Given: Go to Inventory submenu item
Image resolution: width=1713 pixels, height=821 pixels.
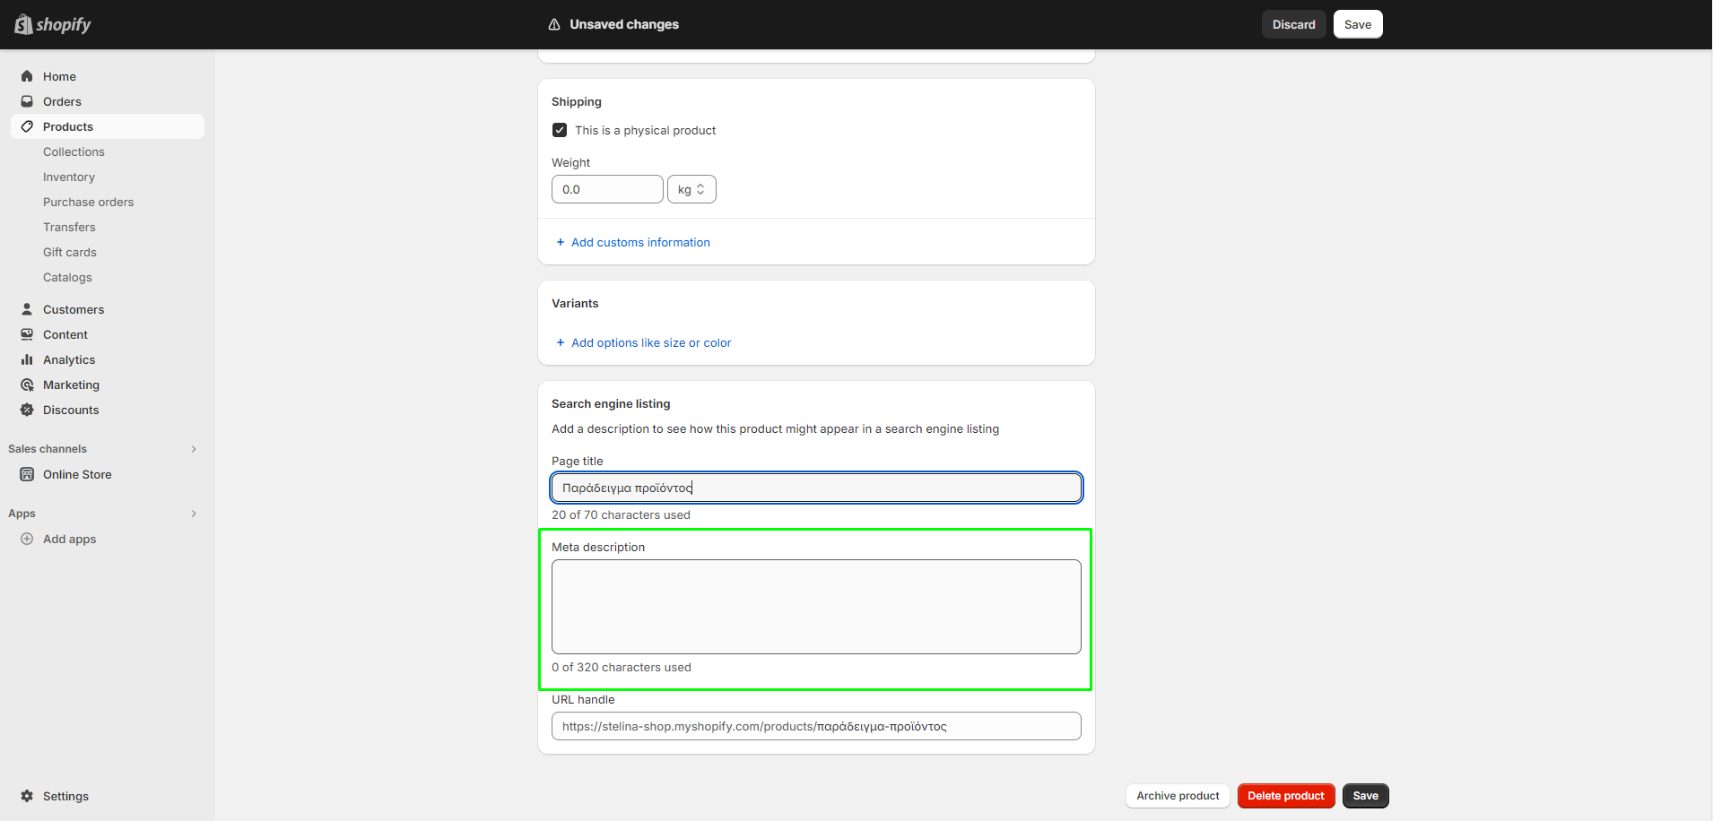Looking at the screenshot, I should click(69, 177).
